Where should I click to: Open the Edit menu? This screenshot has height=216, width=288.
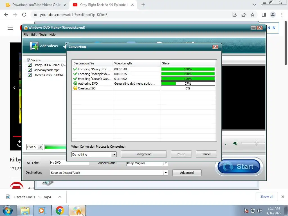[x=34, y=35]
